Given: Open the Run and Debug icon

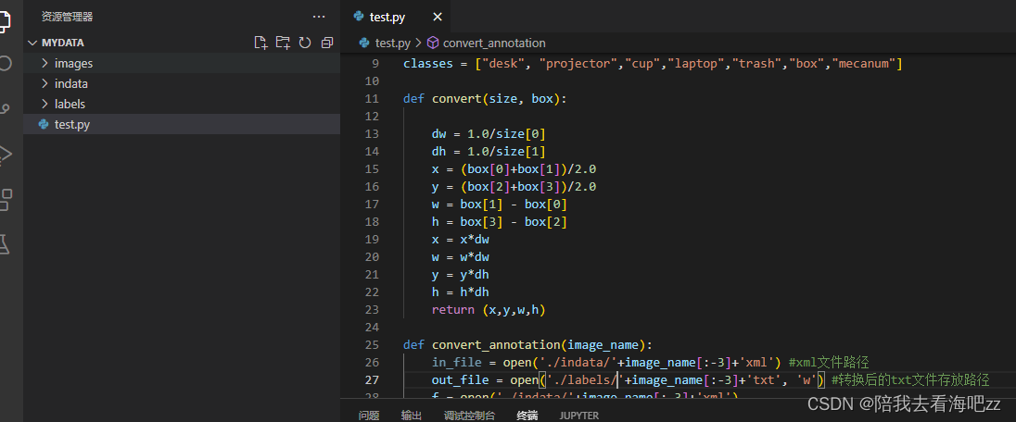Looking at the screenshot, I should point(6,153).
